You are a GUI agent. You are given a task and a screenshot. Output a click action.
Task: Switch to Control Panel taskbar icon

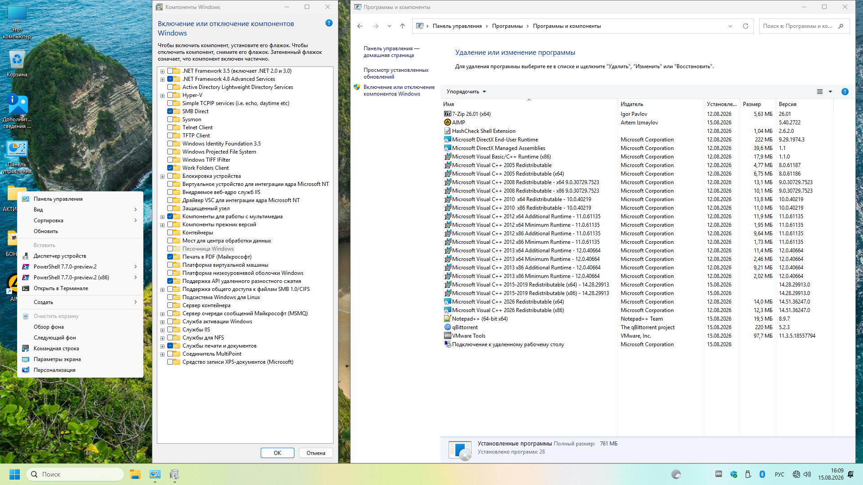click(155, 474)
